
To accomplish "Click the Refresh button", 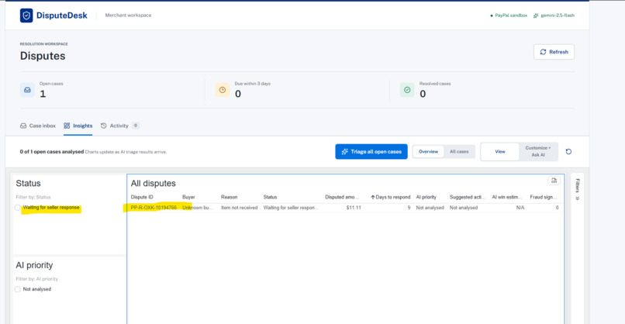I will (x=554, y=52).
